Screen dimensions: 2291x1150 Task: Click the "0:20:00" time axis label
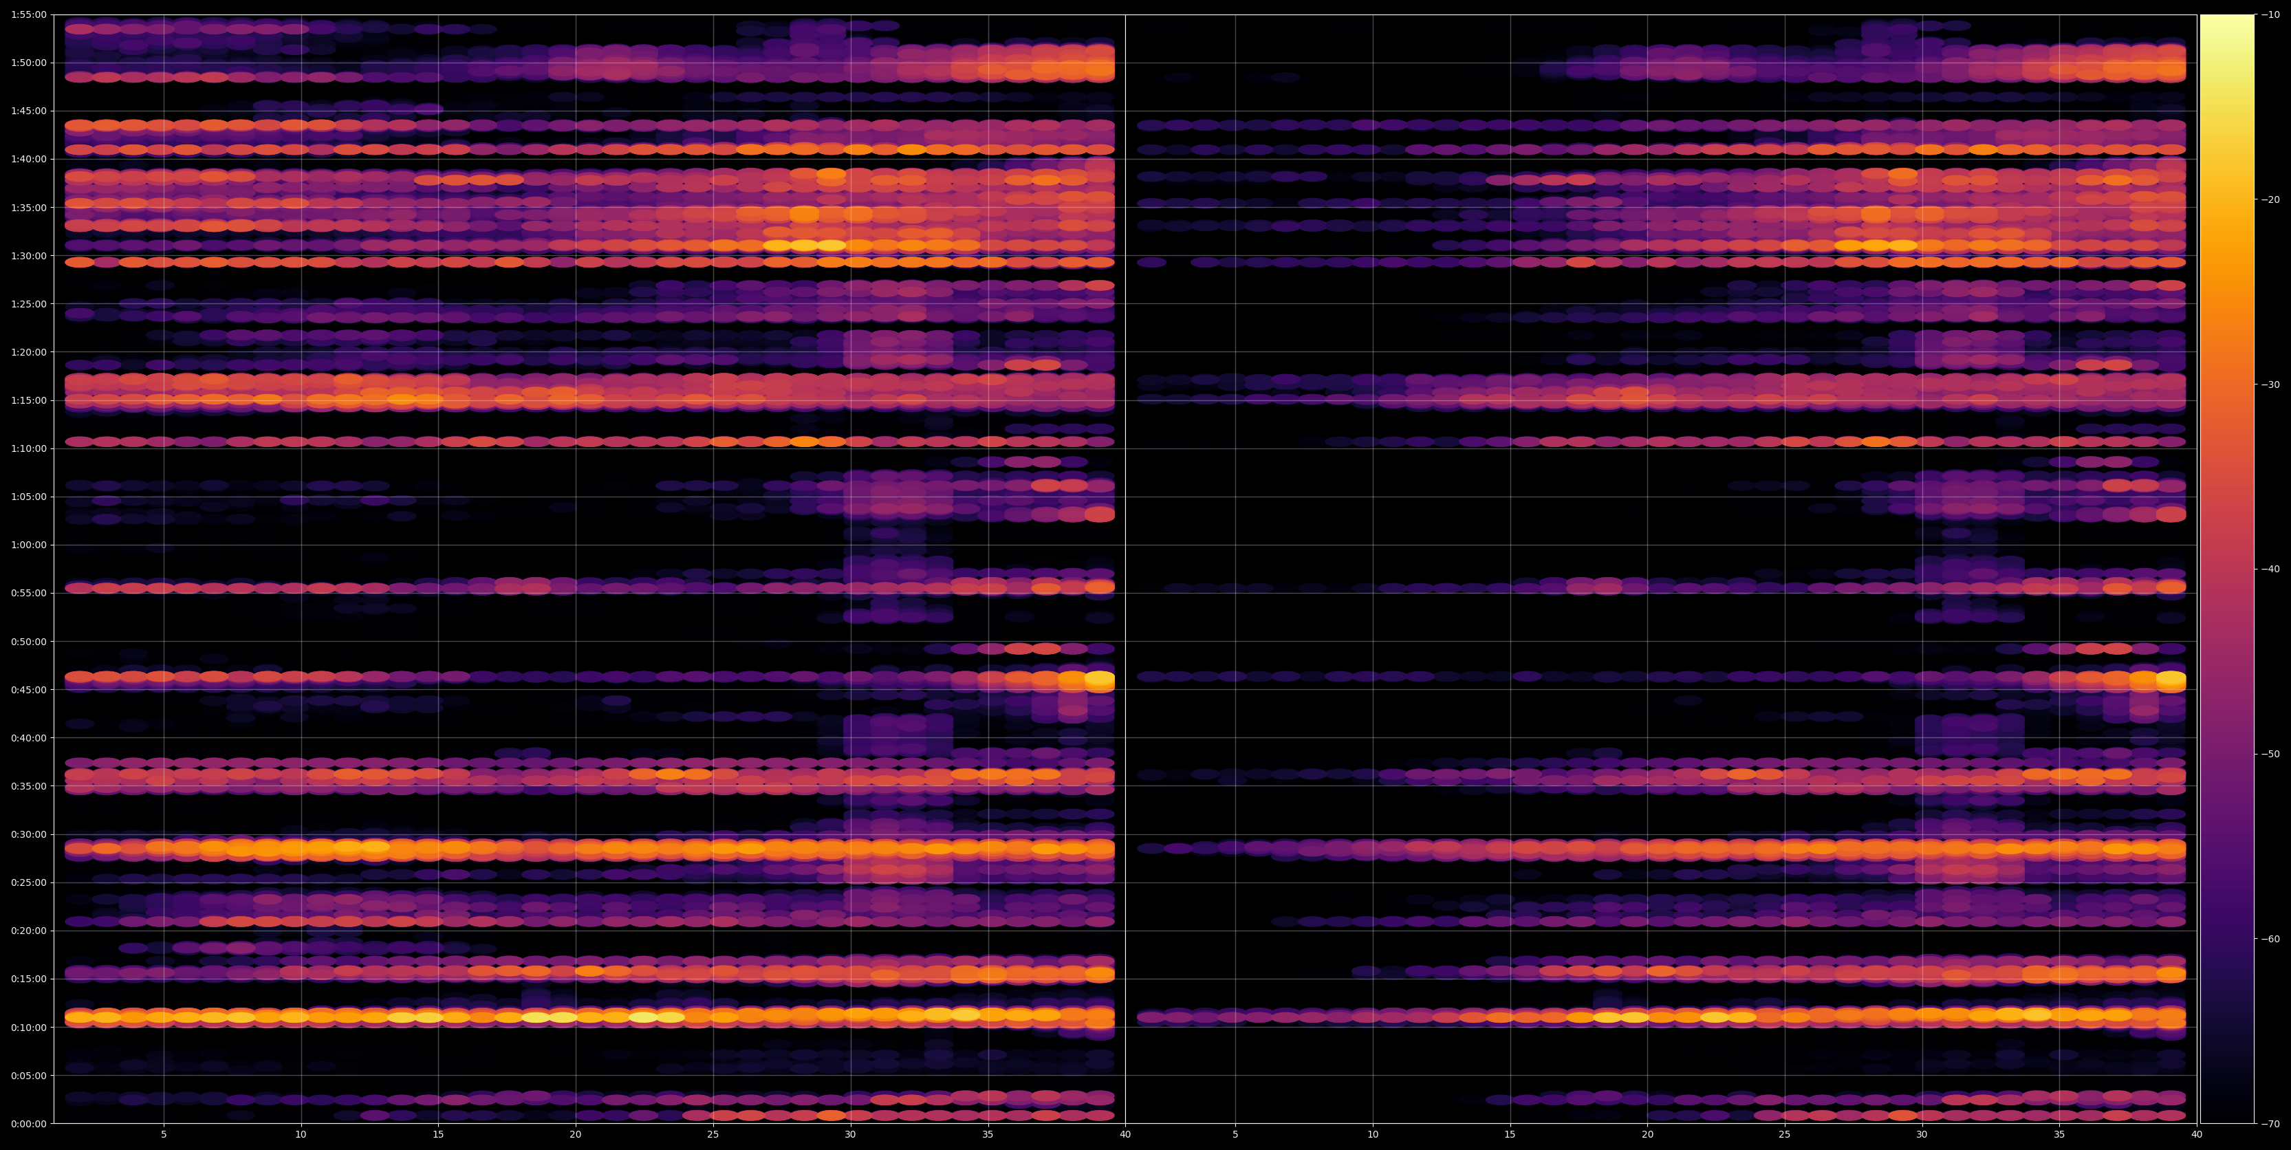pos(30,931)
